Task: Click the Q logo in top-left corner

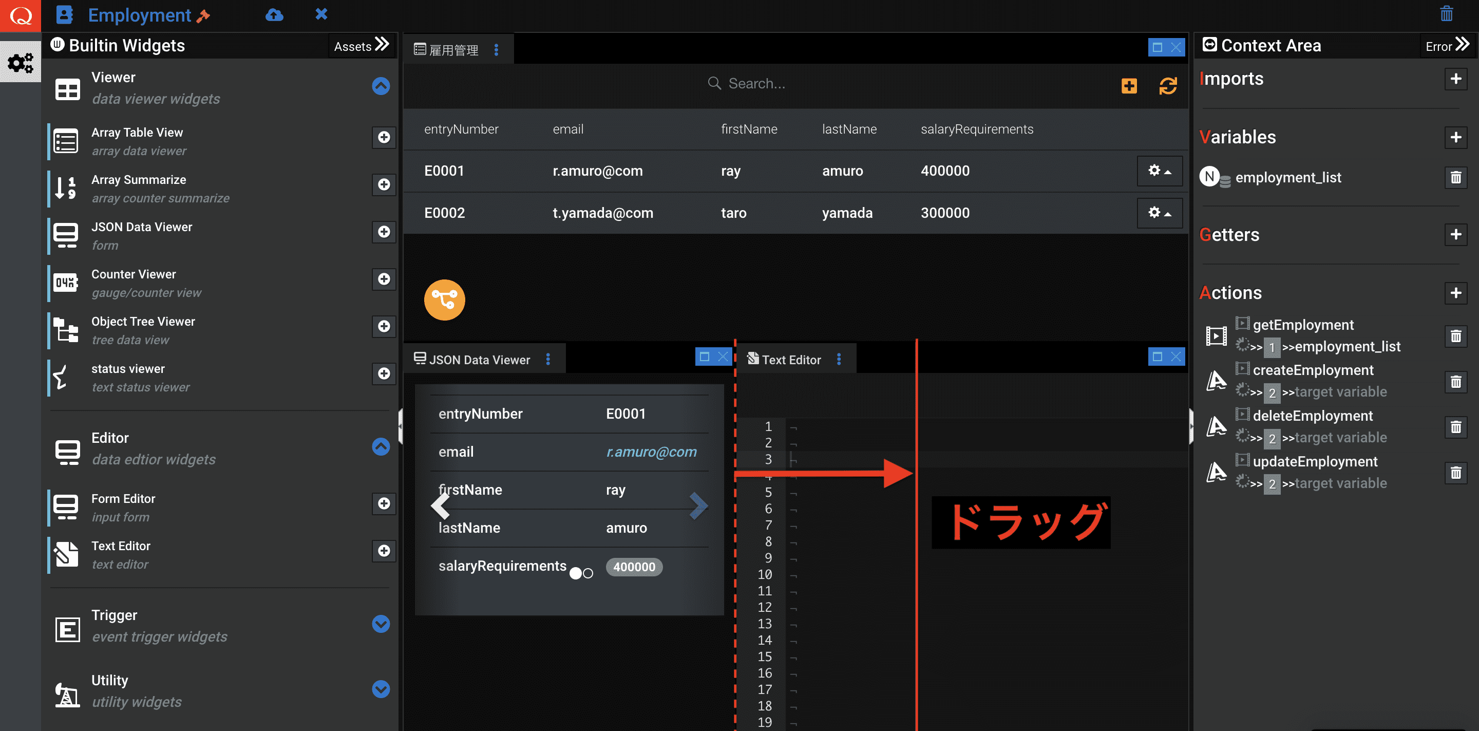Action: click(x=20, y=15)
